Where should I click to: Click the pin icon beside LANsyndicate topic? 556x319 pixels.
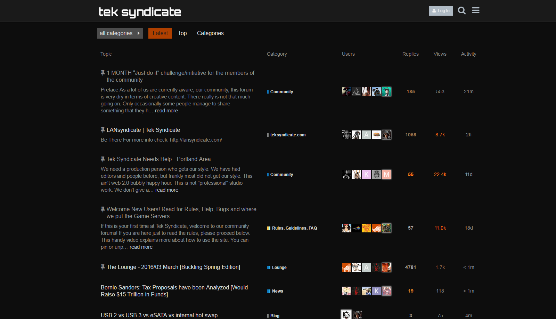pyautogui.click(x=103, y=130)
